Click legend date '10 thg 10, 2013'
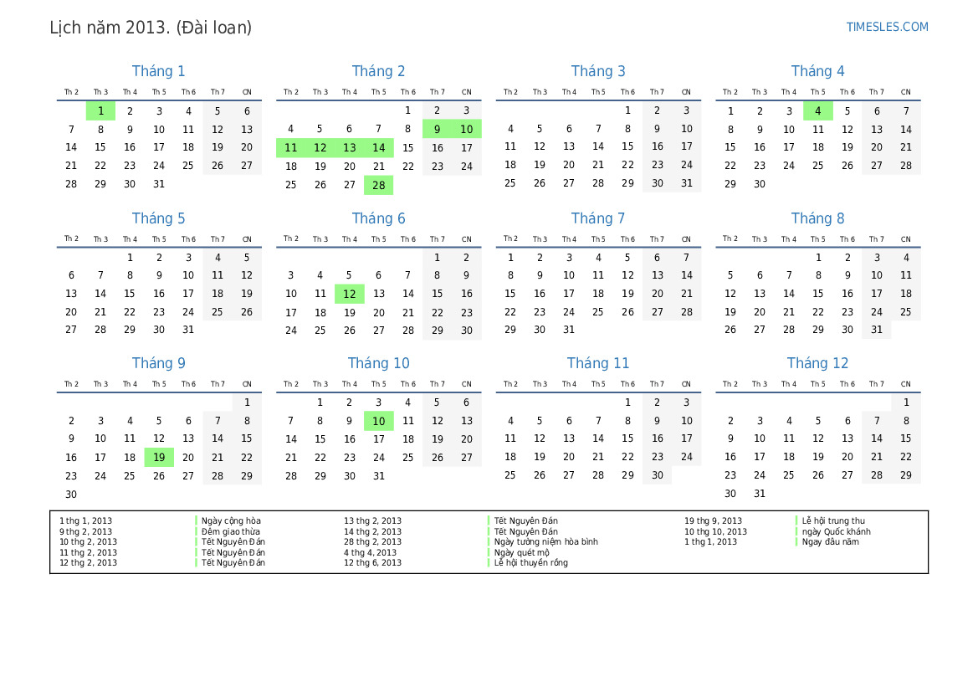The height and width of the screenshot is (692, 978). click(x=715, y=532)
